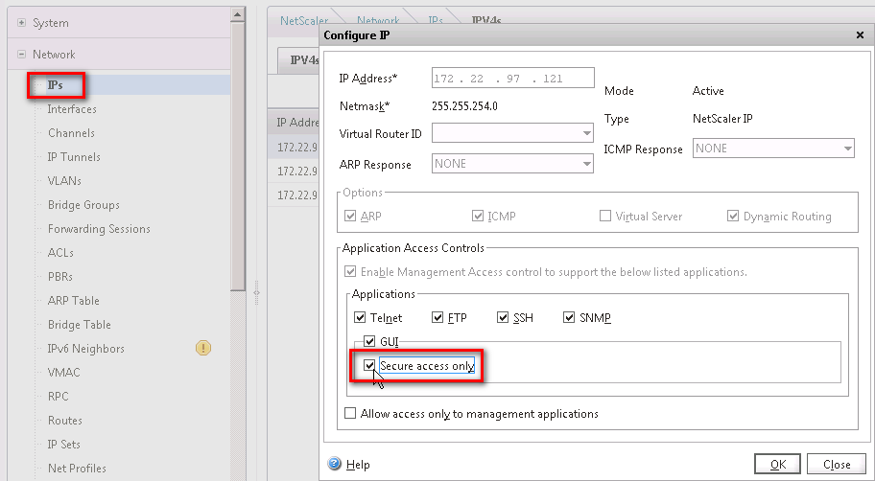Screen dimensions: 875x481
Task: Open IP Tunnels in the navigation tree
Action: (74, 157)
